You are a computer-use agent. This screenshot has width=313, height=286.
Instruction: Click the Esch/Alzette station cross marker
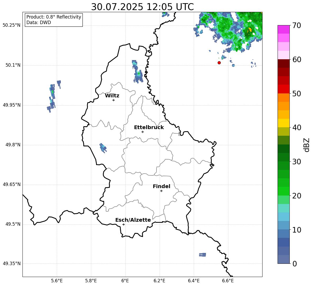pos(123,224)
